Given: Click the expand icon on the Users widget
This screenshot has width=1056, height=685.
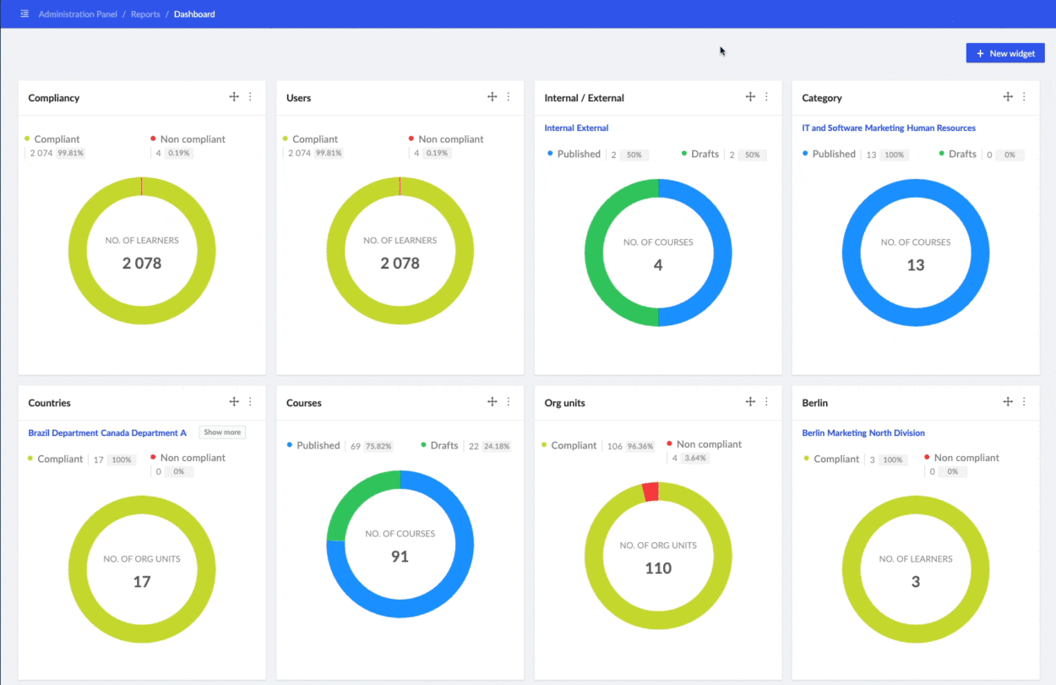Looking at the screenshot, I should (x=492, y=96).
